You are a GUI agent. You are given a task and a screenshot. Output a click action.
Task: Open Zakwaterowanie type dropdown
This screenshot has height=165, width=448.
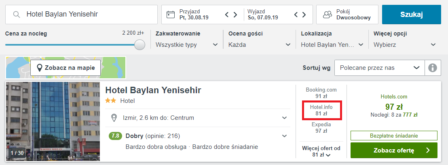(x=186, y=45)
